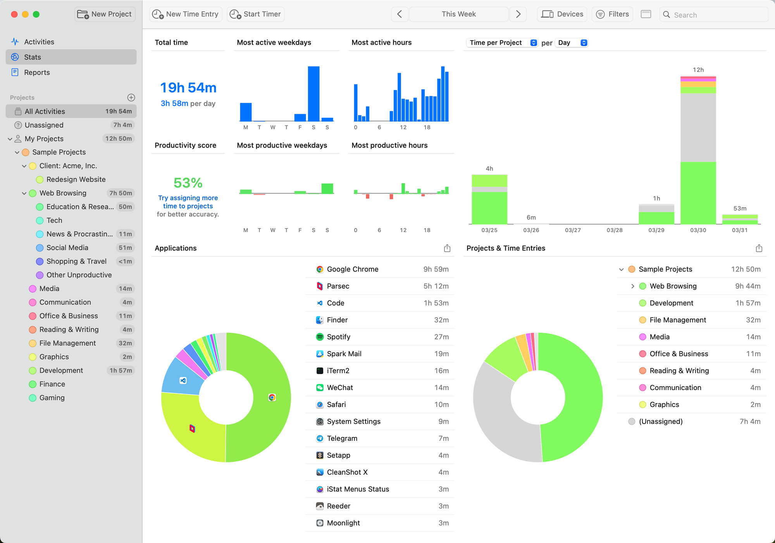The height and width of the screenshot is (543, 775).
Task: Click the Parsec app icon in list
Action: click(320, 286)
